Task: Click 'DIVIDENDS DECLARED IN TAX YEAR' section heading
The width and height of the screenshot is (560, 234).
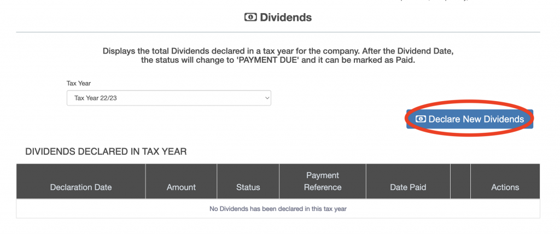Action: [x=106, y=151]
